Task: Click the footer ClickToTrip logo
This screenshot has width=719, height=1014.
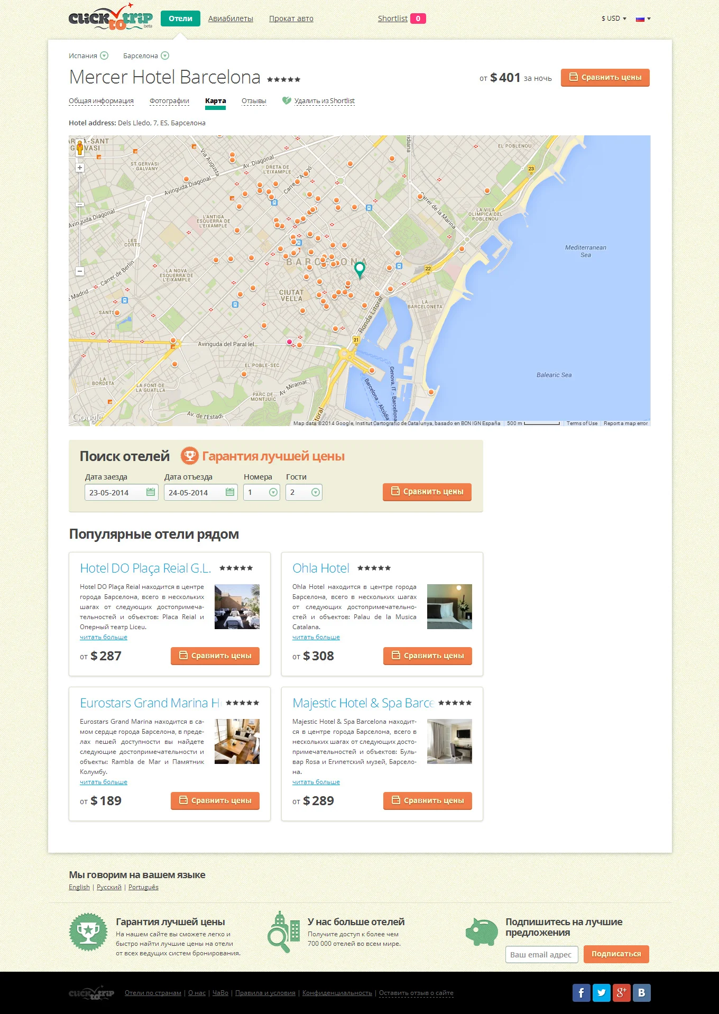Action: coord(91,992)
